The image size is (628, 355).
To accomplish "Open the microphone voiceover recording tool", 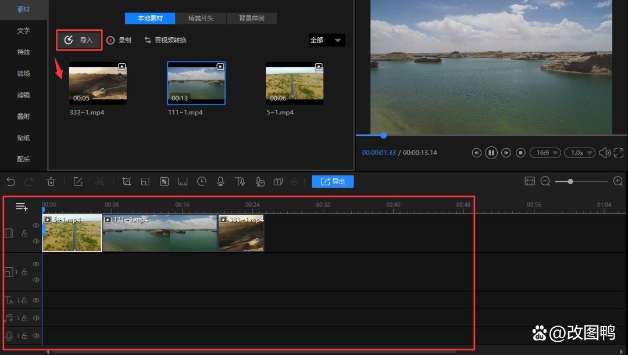I will point(220,182).
